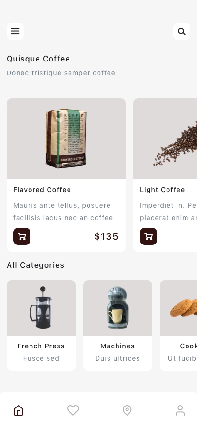Open the location pin tab
Screen dimensions: 197x427
pyautogui.click(x=127, y=410)
